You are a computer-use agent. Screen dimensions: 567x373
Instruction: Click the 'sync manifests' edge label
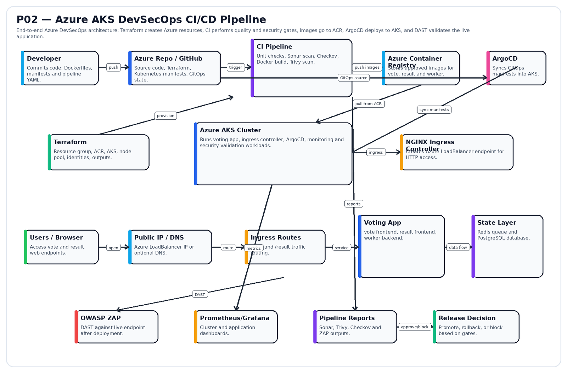click(434, 110)
